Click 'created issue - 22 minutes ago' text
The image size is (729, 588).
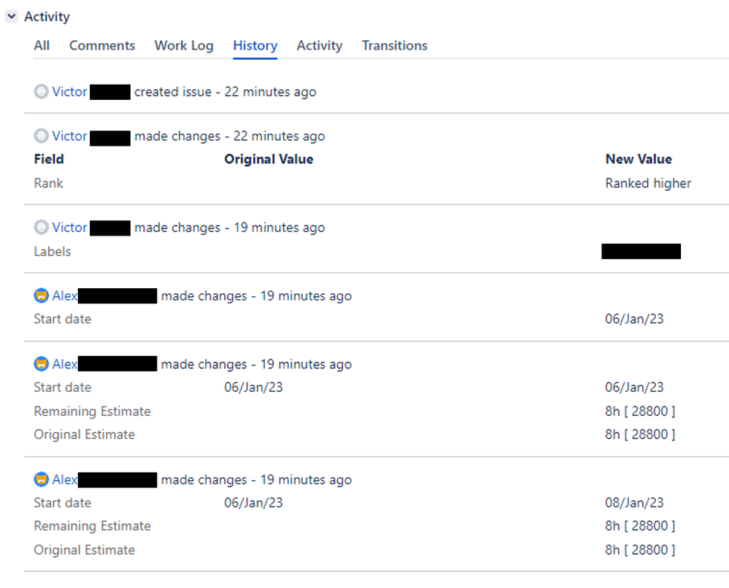tap(225, 92)
